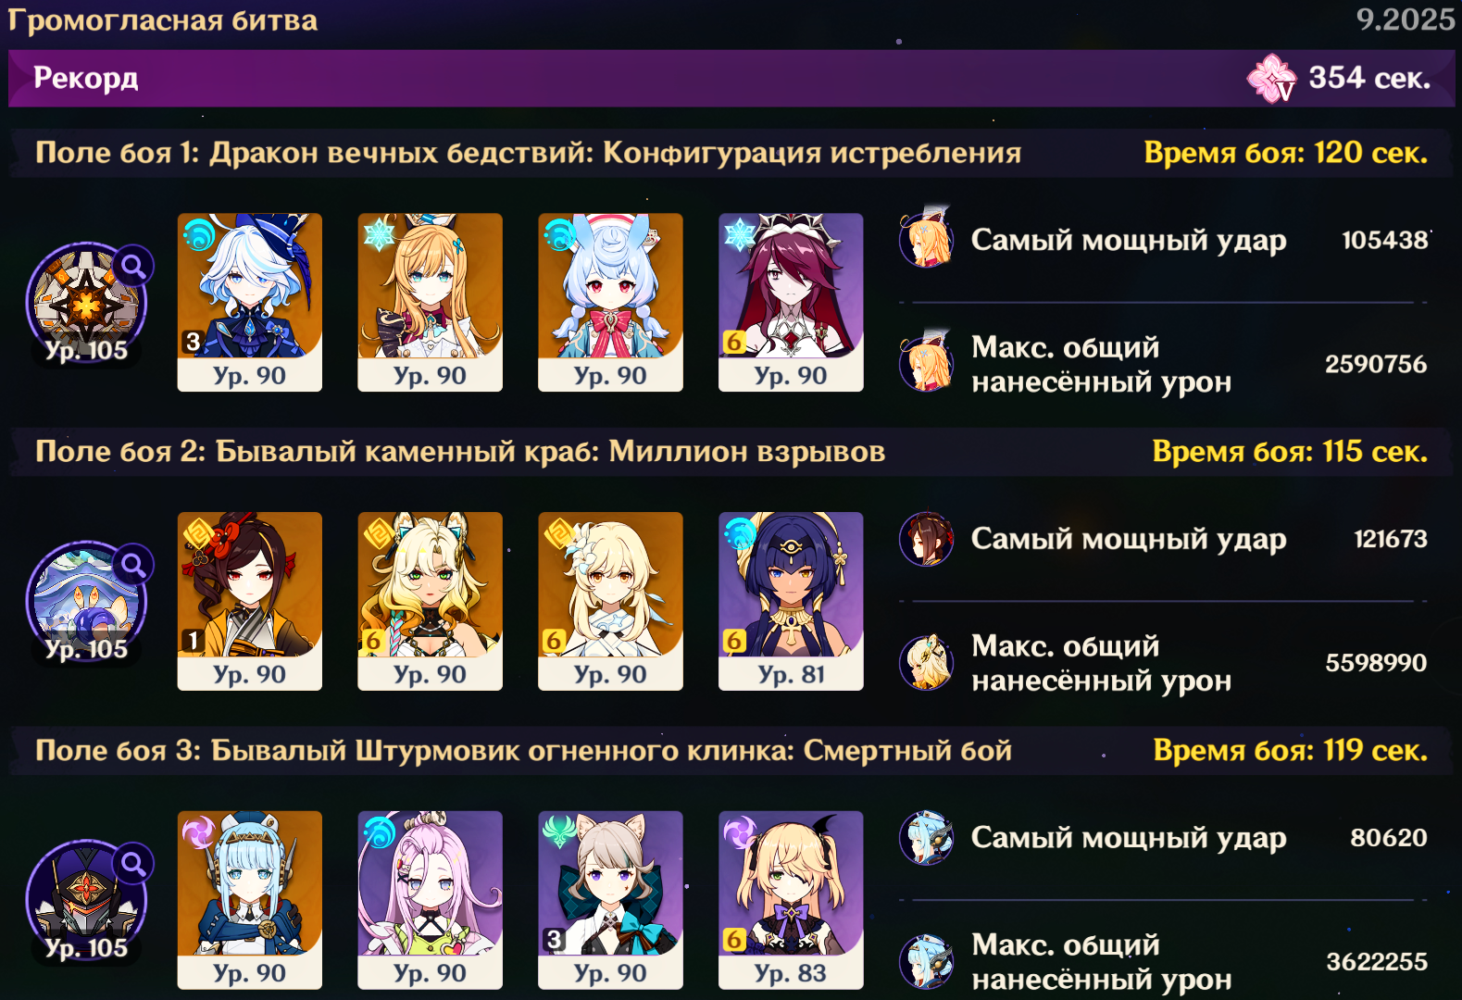1462x1000 pixels.
Task: Open the Поле боя 1 header row
Action: 731,153
